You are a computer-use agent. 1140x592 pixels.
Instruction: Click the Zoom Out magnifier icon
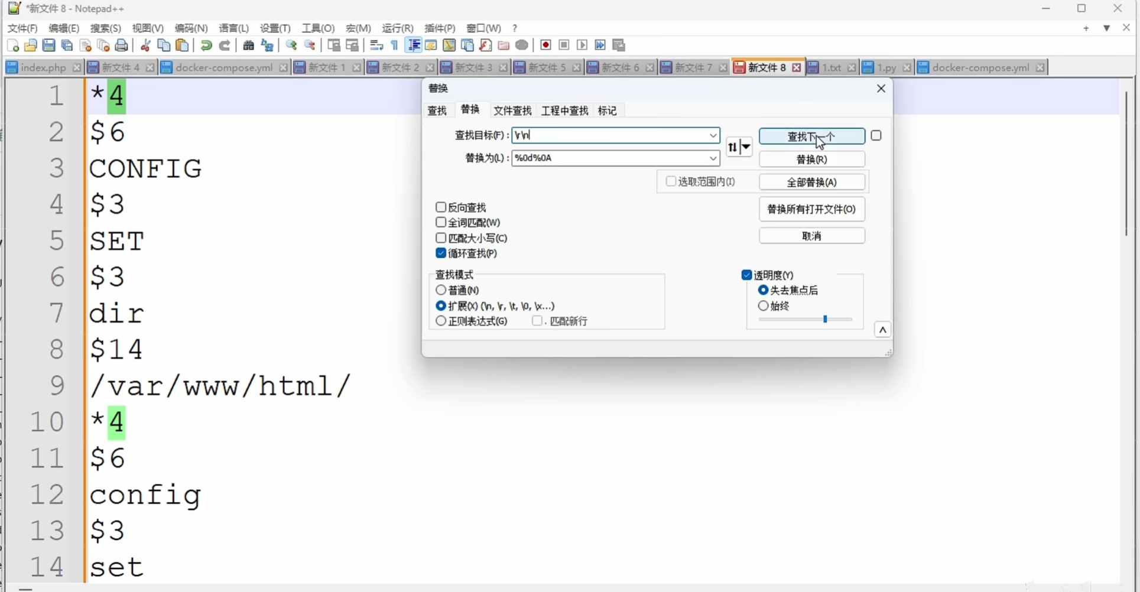pos(310,45)
